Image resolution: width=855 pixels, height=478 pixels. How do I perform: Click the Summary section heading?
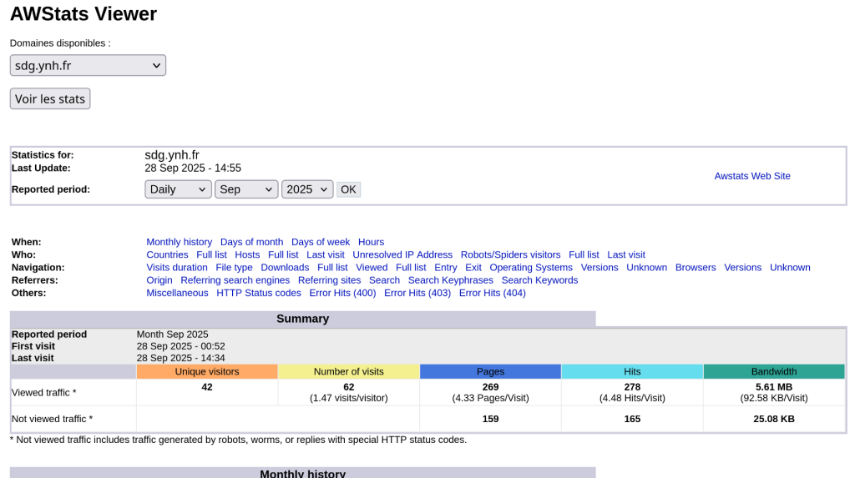pos(302,319)
